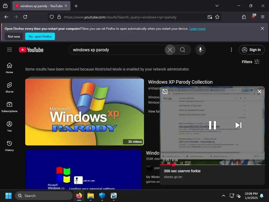This screenshot has height=202, width=269.
Task: Click the 300 sec uservm forkie title
Action: (x=182, y=171)
